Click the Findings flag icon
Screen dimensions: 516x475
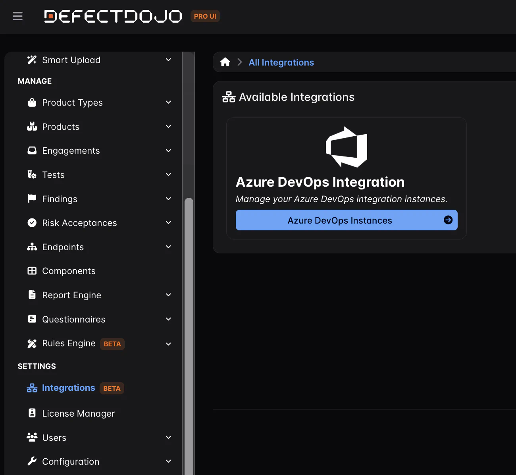32,199
